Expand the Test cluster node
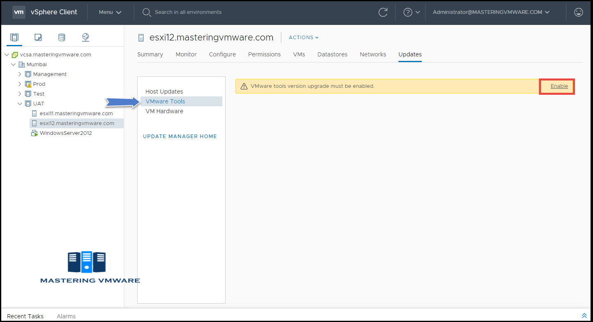Screen dimensions: 593x322 pos(20,94)
